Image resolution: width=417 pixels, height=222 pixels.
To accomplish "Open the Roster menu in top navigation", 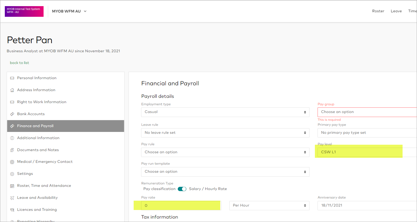I will 378,11.
